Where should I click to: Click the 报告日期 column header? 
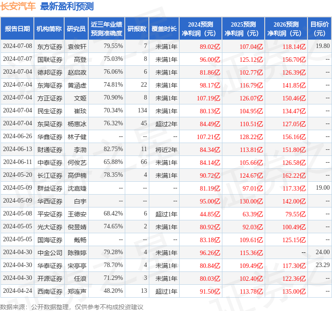tap(17, 28)
